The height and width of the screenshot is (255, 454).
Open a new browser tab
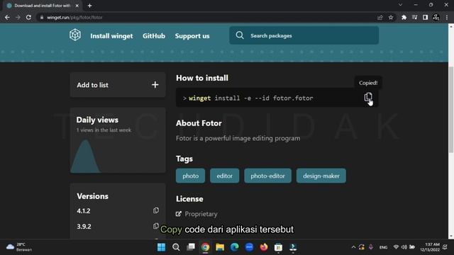(90, 6)
